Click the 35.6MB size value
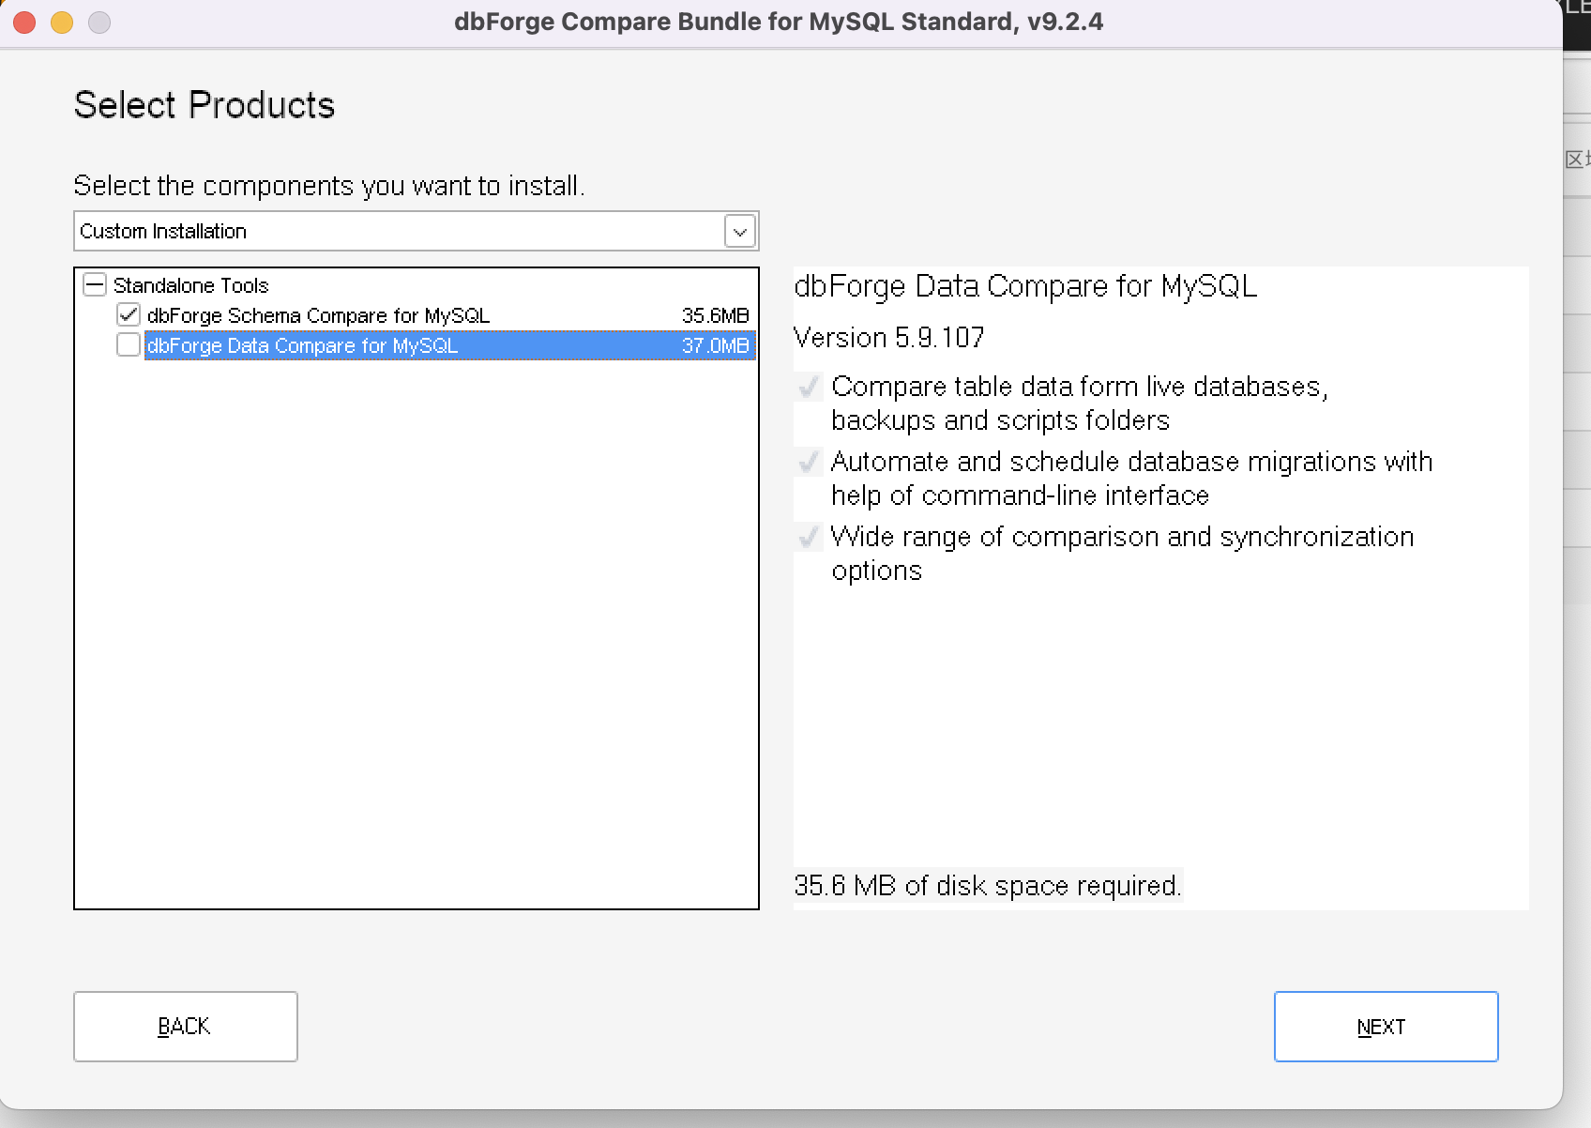This screenshot has width=1591, height=1128. (716, 315)
